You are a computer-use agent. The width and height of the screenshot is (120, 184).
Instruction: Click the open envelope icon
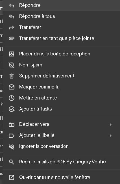pyautogui.click(x=12, y=87)
